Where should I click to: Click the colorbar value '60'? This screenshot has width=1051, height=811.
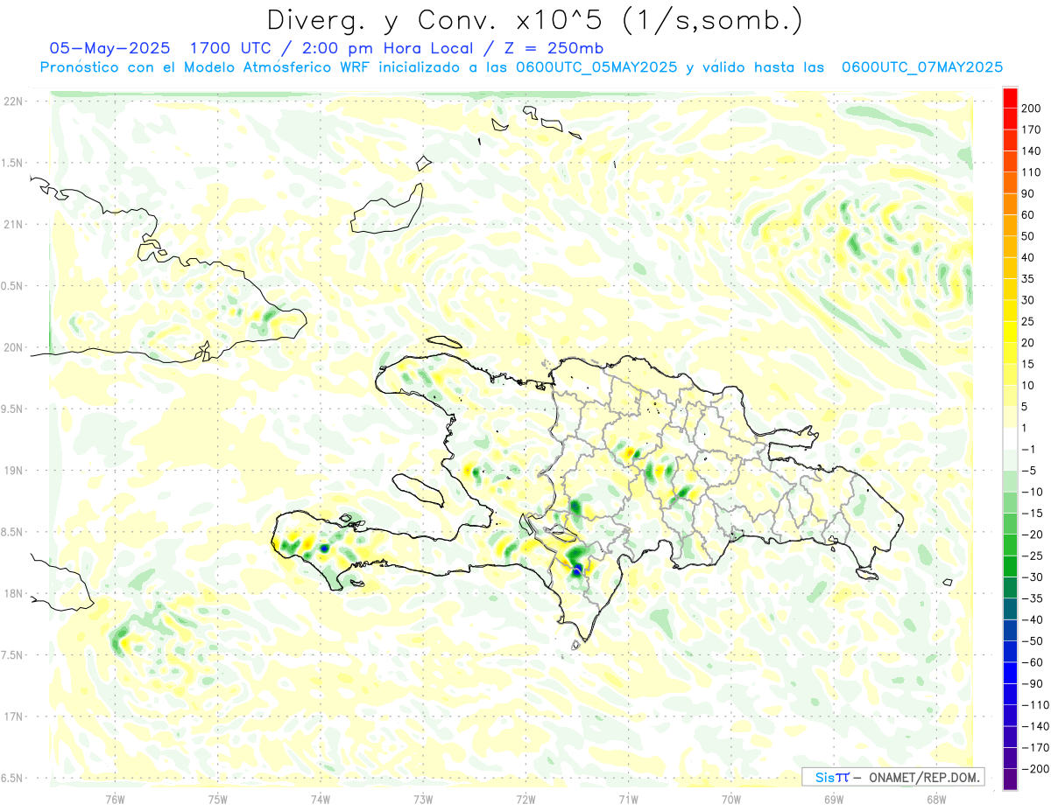(1028, 215)
